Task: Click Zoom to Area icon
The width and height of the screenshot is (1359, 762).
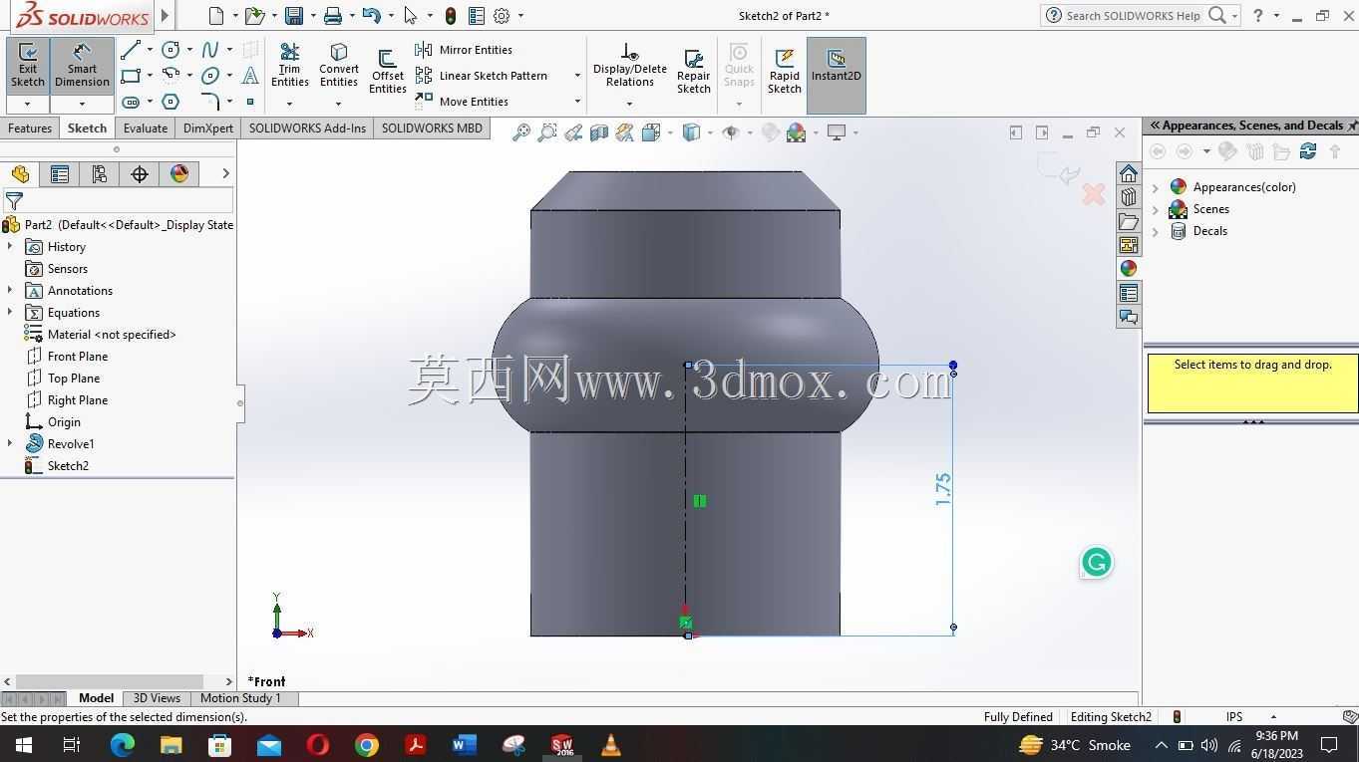Action: tap(546, 132)
